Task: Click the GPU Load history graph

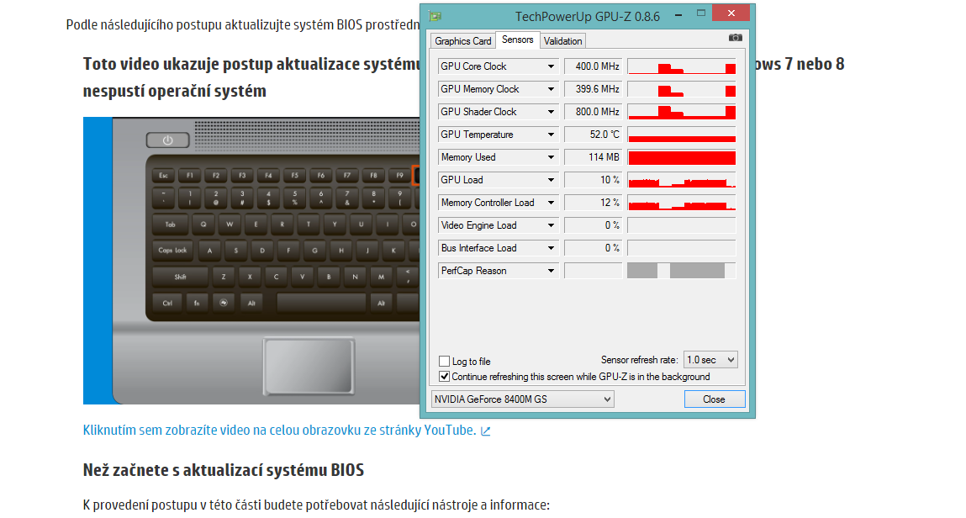Action: pyautogui.click(x=681, y=180)
